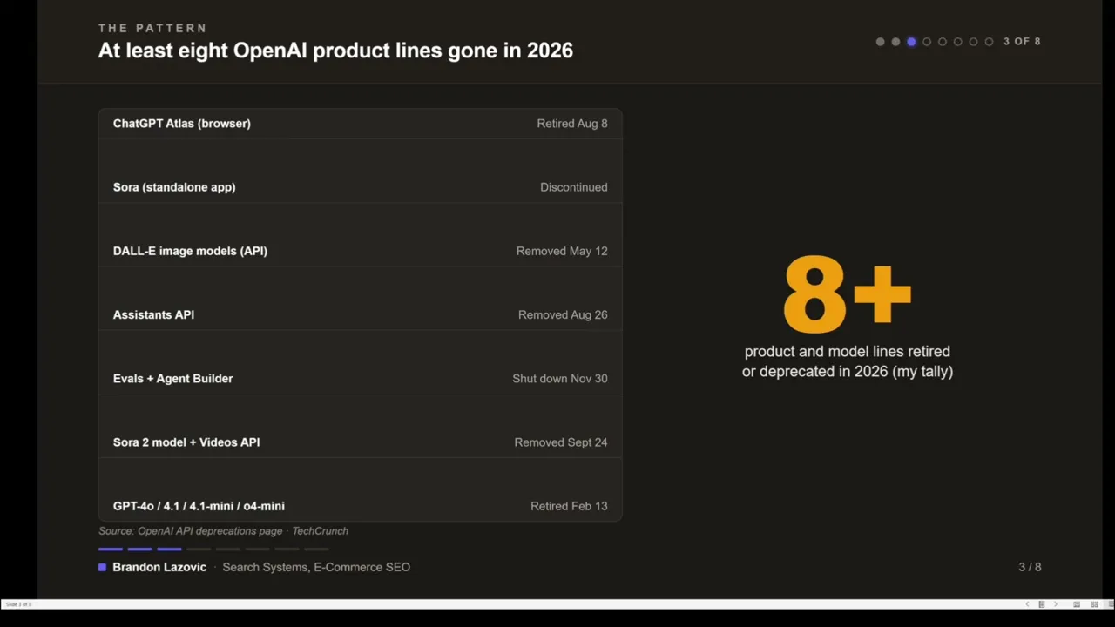The image size is (1115, 627).
Task: Switch to Normal view icon in status bar
Action: coord(1077,604)
